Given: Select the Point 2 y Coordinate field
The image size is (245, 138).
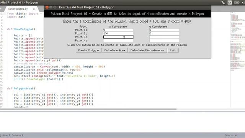Looking at the screenshot, I should coord(164,33).
